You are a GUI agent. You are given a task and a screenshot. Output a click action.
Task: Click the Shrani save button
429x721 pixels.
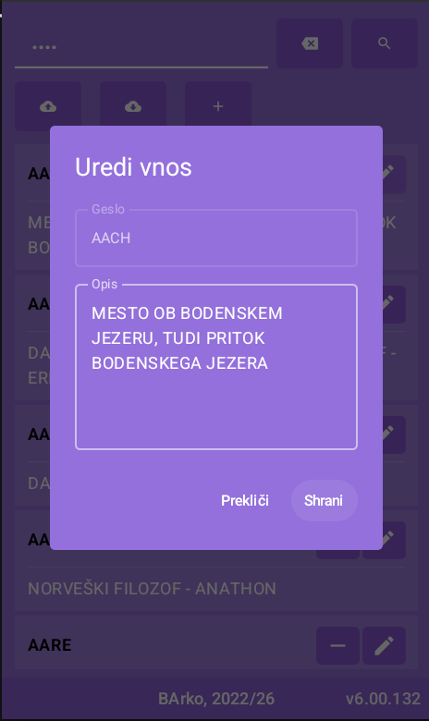coord(324,500)
